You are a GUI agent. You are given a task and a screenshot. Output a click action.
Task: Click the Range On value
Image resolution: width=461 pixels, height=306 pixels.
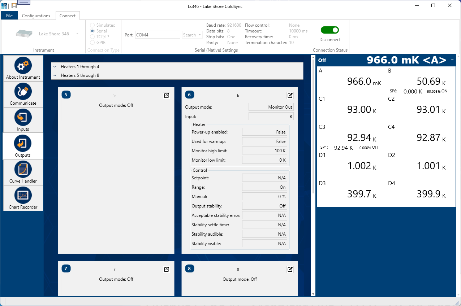pyautogui.click(x=264, y=187)
